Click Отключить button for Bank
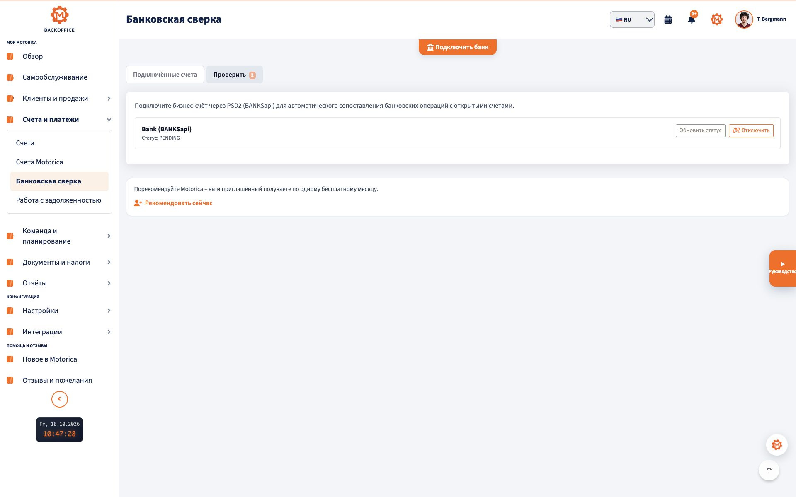 point(751,130)
